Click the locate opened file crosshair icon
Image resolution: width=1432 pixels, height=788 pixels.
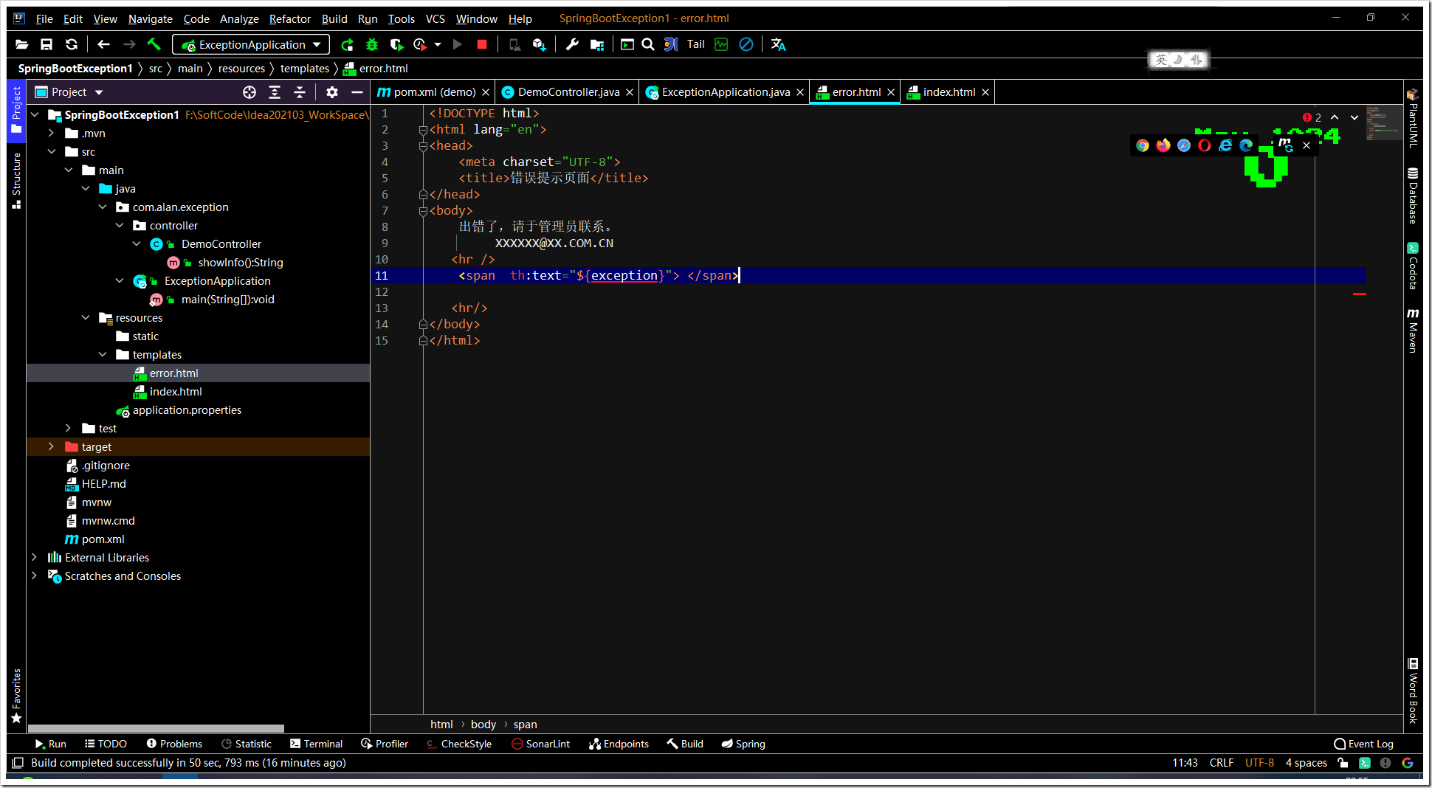249,92
